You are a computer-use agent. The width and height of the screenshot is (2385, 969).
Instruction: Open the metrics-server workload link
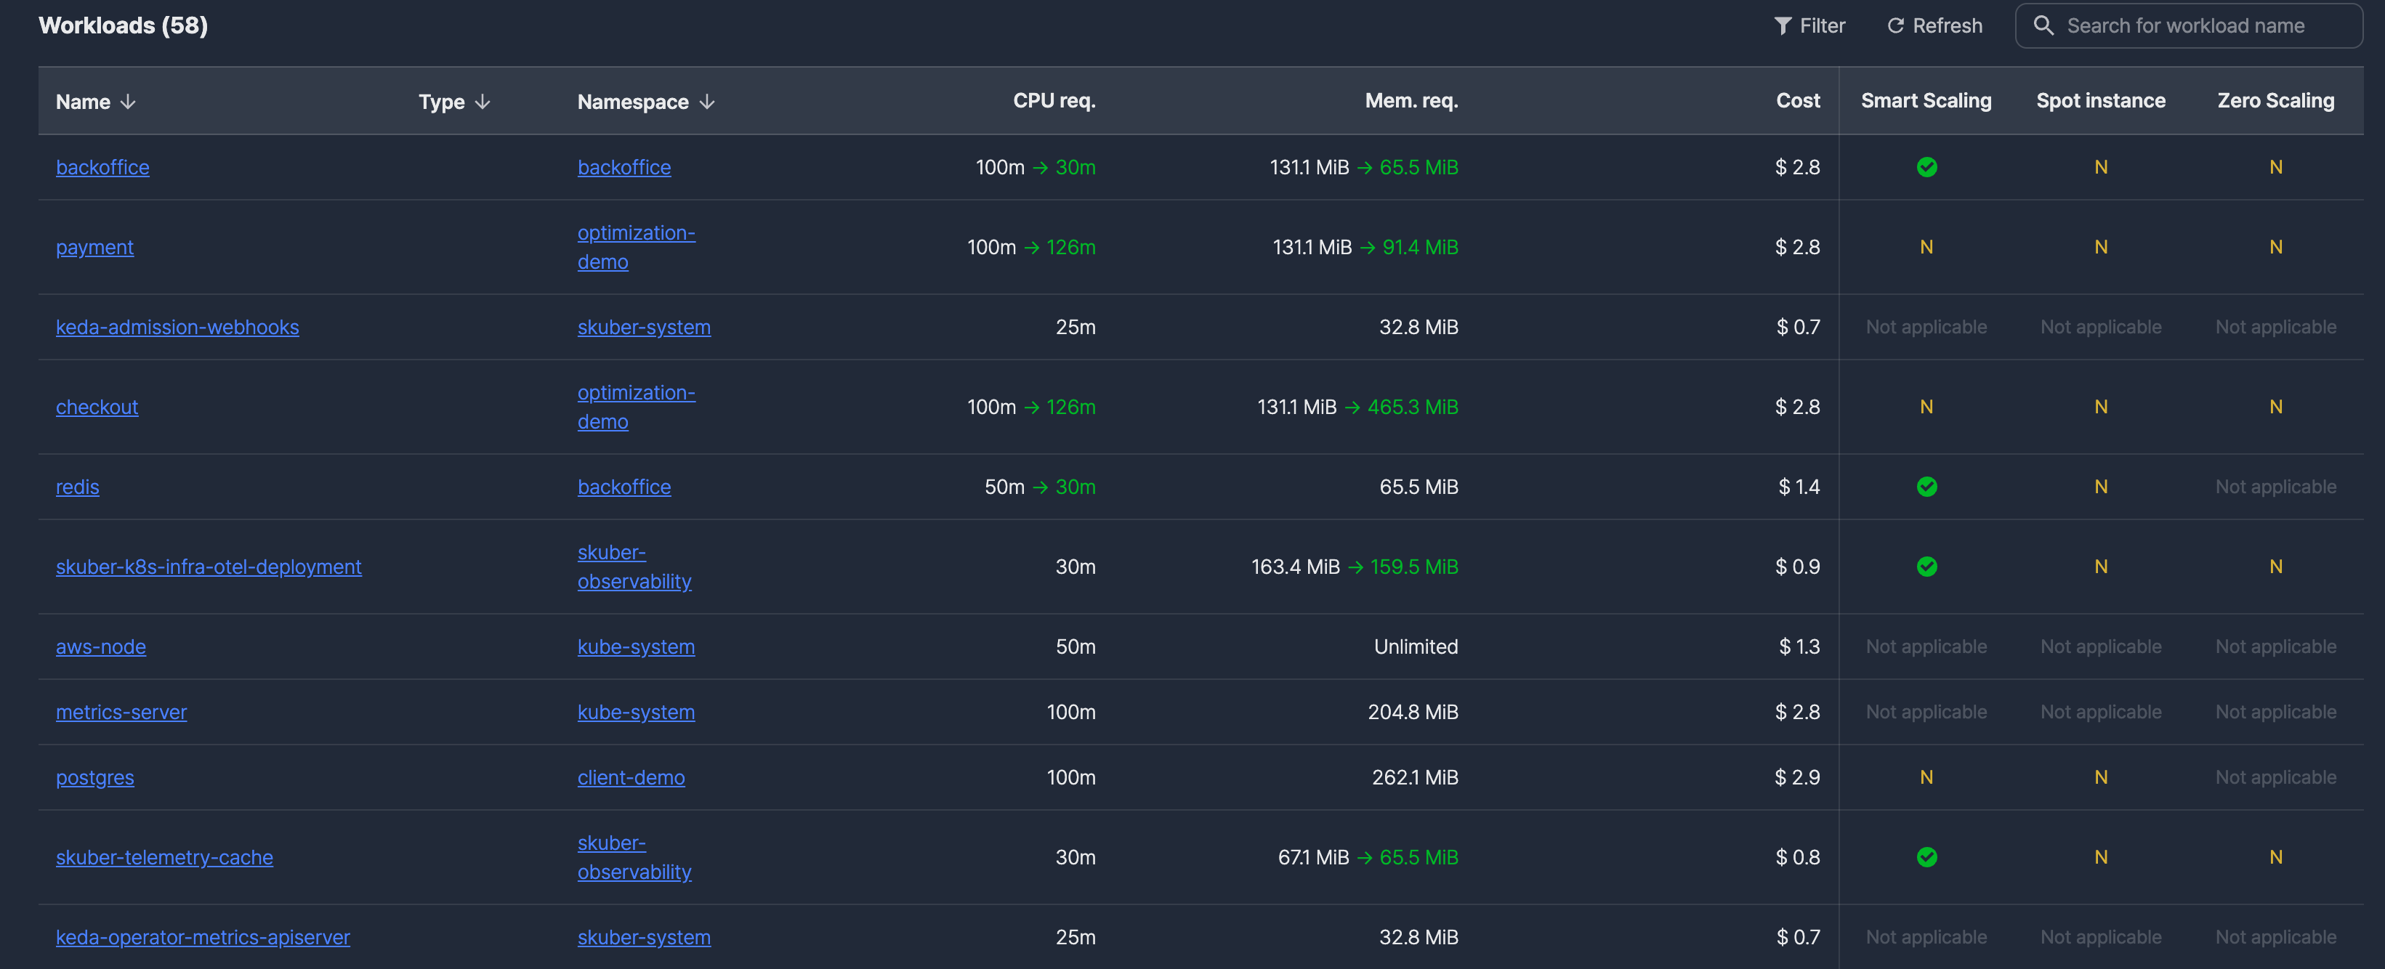click(121, 713)
